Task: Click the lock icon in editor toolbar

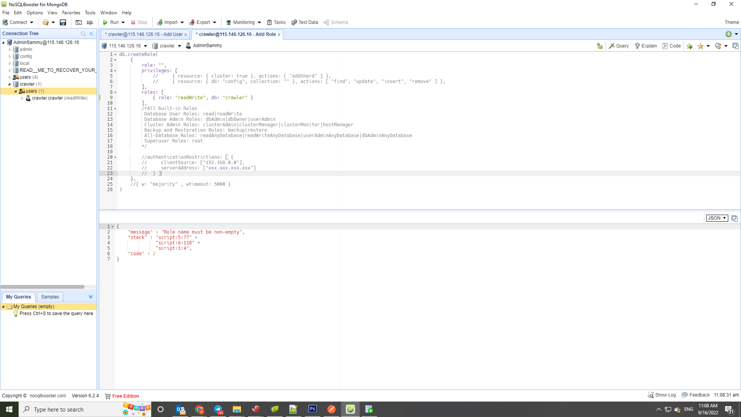Action: (599, 46)
